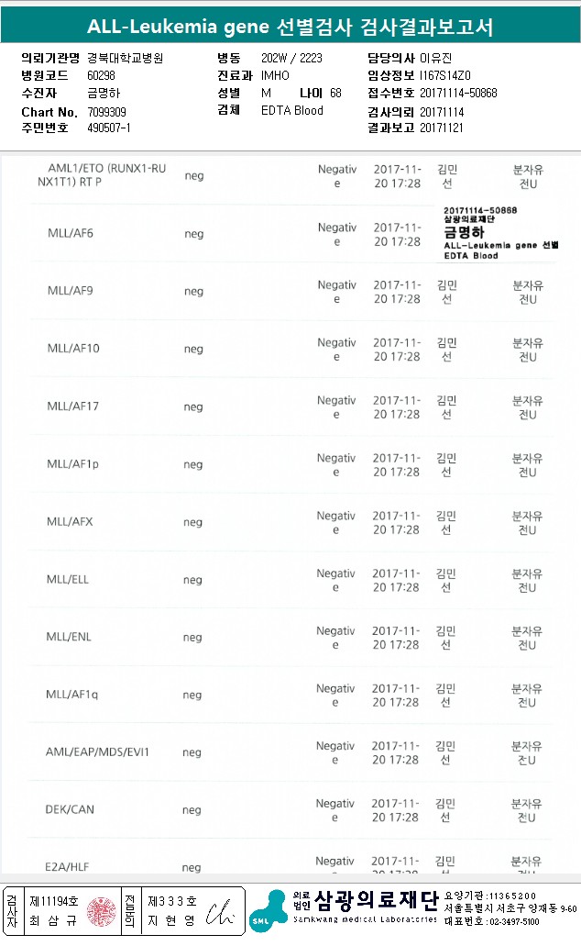This screenshot has width=581, height=946.
Task: Select the DEK/CAN test name
Action: point(71,810)
